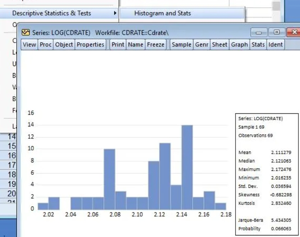Screen dimensions: 300x237
Task: Switch to Graph view
Action: pos(239,44)
